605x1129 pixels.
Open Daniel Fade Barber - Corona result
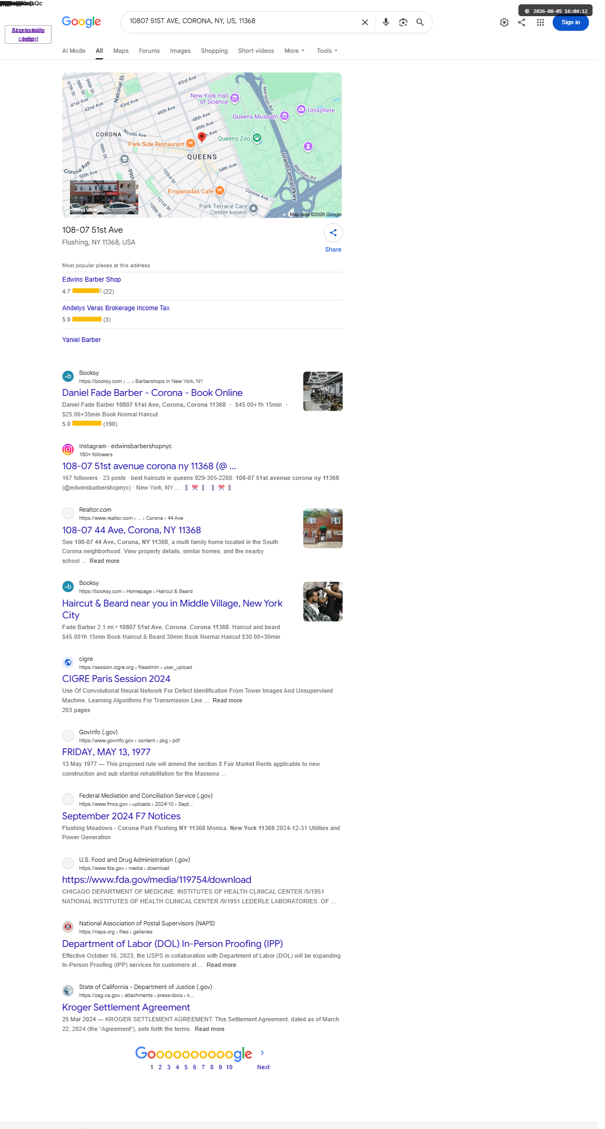click(x=152, y=393)
